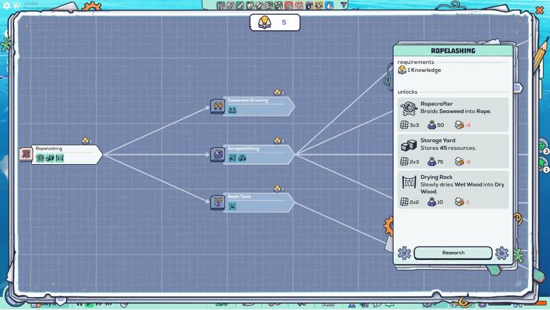
Task: Select the Seaweed Growing tech node
Action: (x=259, y=106)
